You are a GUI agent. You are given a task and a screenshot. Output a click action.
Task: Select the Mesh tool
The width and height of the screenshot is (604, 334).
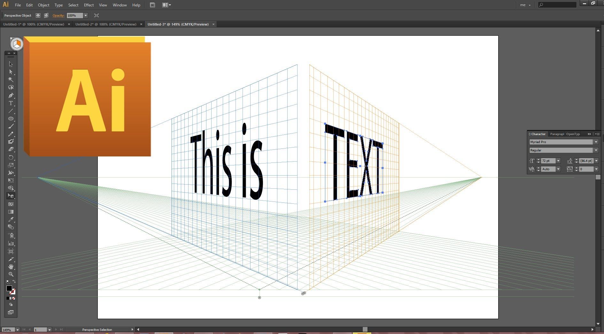[11, 204]
